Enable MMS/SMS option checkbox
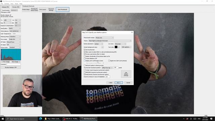The image size is (215, 121). tap(85, 72)
